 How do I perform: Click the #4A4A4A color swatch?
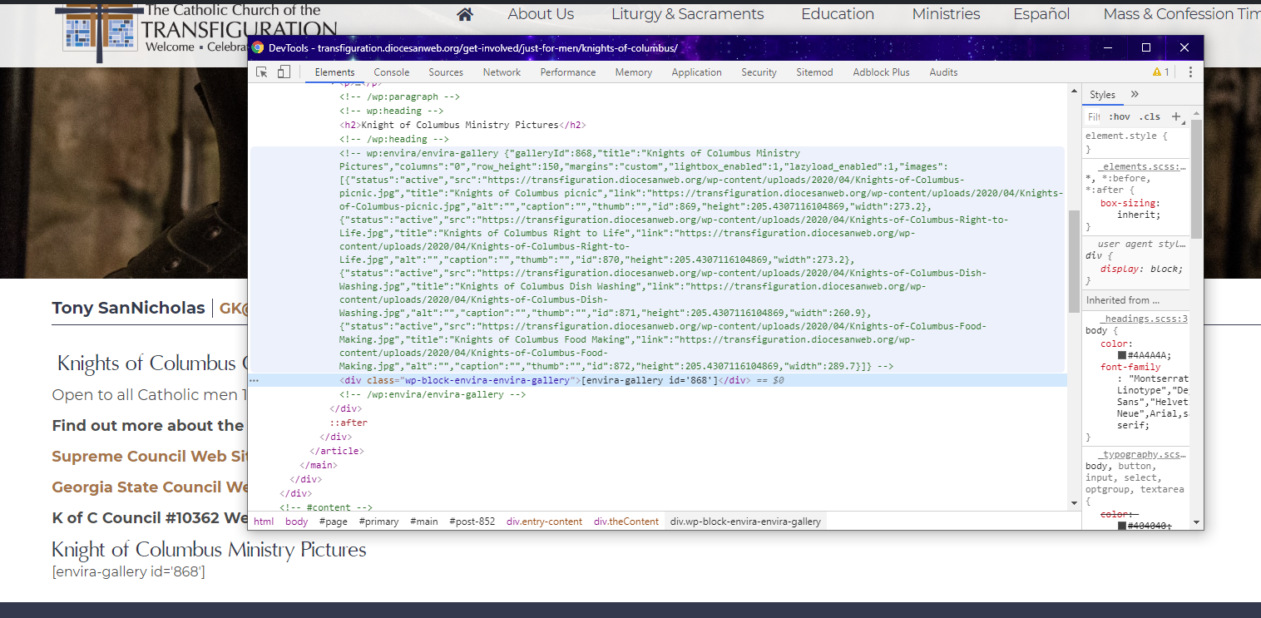coord(1122,355)
